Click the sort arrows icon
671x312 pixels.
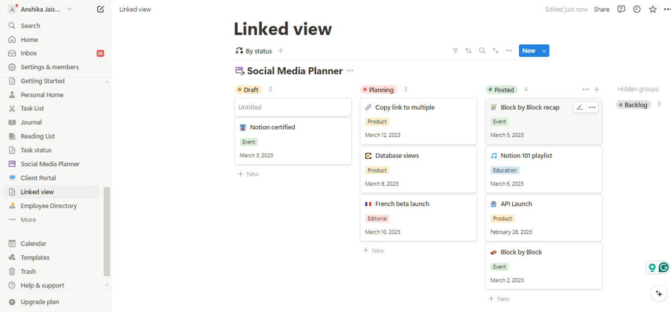pyautogui.click(x=469, y=51)
